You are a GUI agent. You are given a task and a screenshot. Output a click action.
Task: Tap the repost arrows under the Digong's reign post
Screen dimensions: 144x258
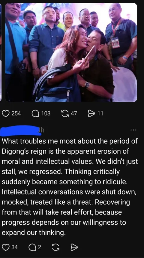[55, 247]
